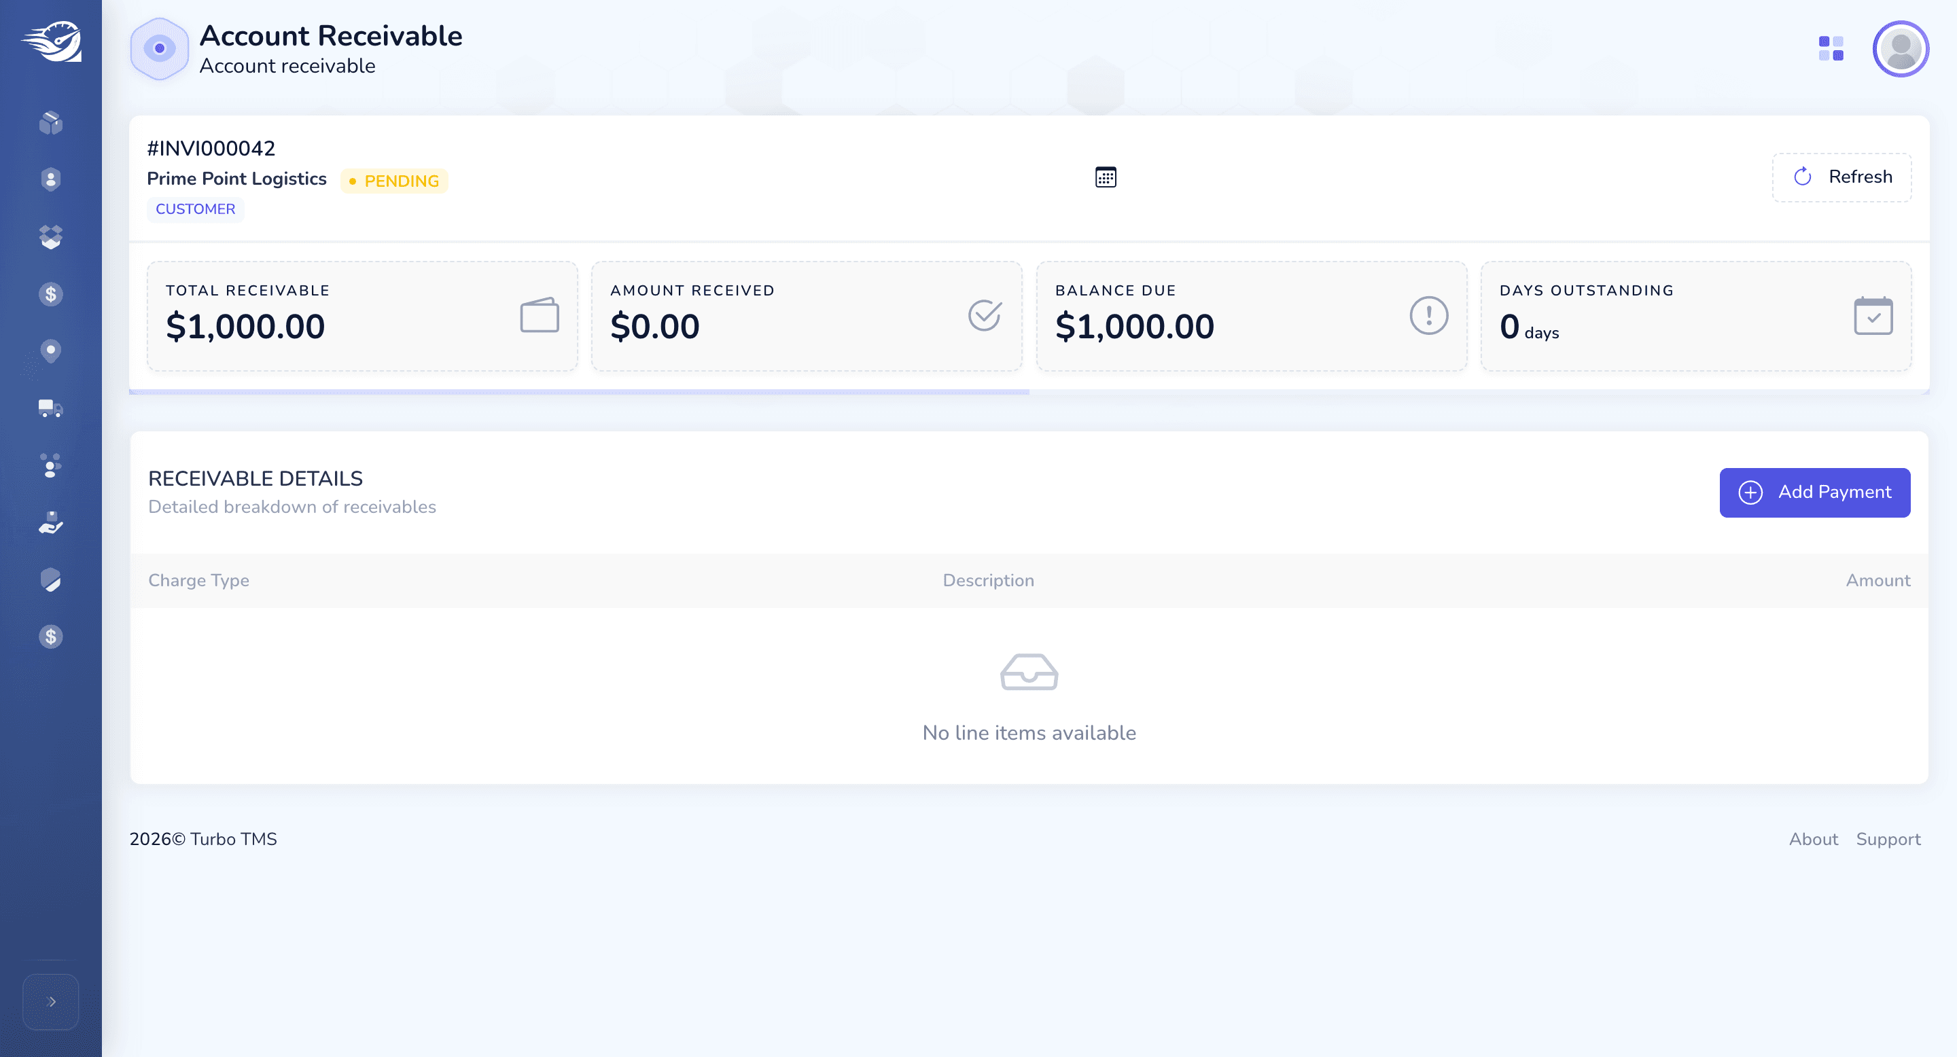1957x1057 pixels.
Task: Click the checkmark icon in Amount Received card
Action: point(985,315)
